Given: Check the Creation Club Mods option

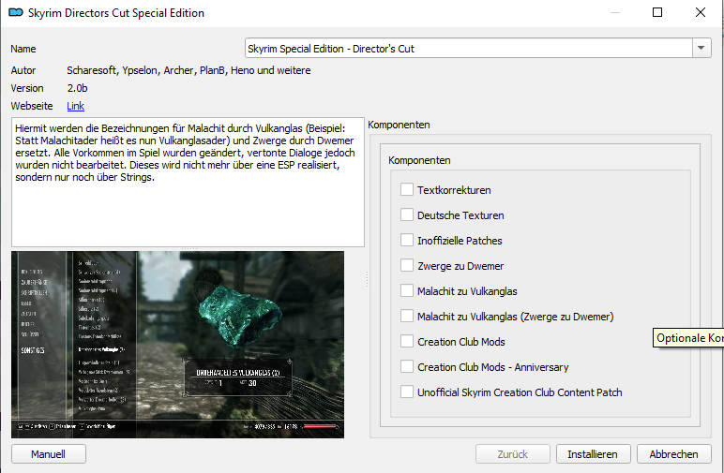Looking at the screenshot, I should (407, 342).
